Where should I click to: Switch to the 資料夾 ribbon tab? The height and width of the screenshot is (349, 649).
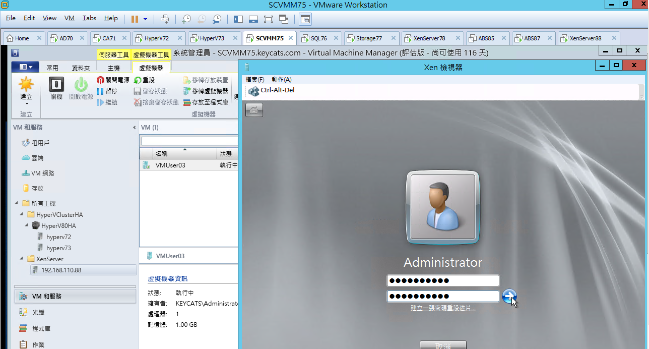[x=81, y=68]
